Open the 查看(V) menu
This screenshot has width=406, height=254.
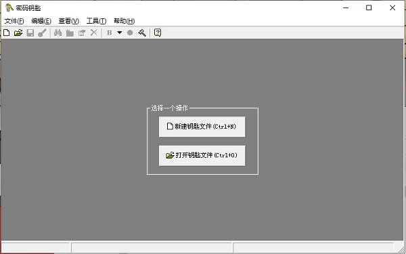click(x=68, y=21)
